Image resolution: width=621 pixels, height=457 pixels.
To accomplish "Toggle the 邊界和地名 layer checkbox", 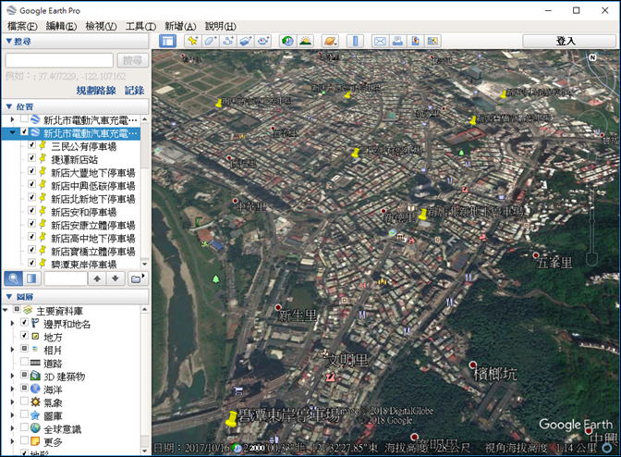I will [x=24, y=323].
